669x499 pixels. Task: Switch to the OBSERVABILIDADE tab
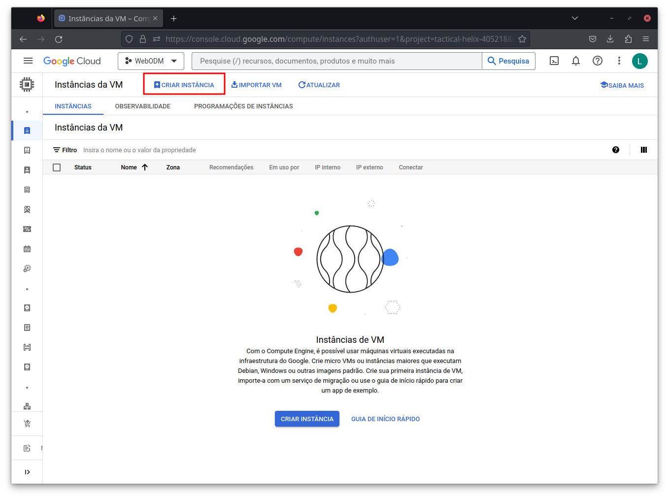pyautogui.click(x=142, y=106)
